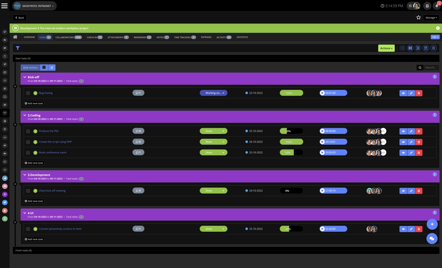Click the 60% progress bar for Book conference room

(291, 153)
